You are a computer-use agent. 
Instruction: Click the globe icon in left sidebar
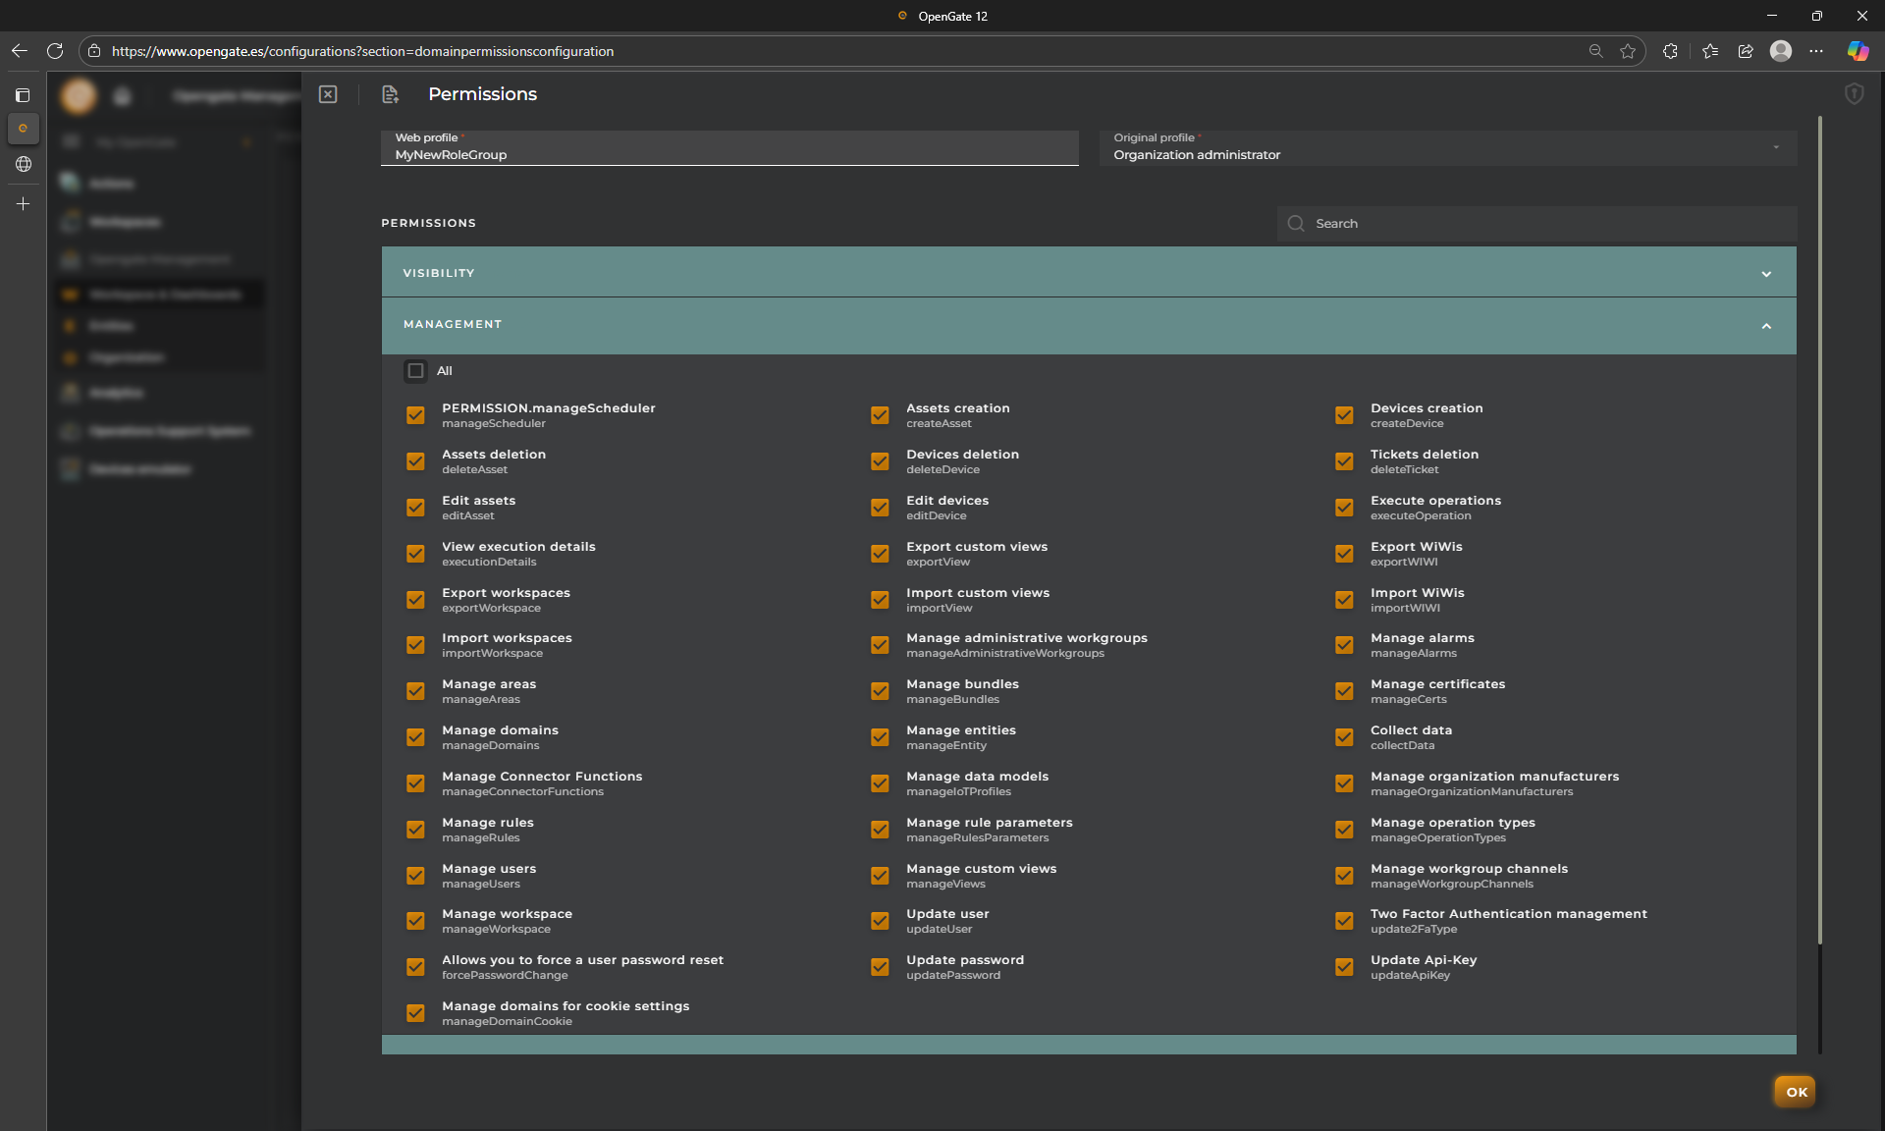[23, 164]
